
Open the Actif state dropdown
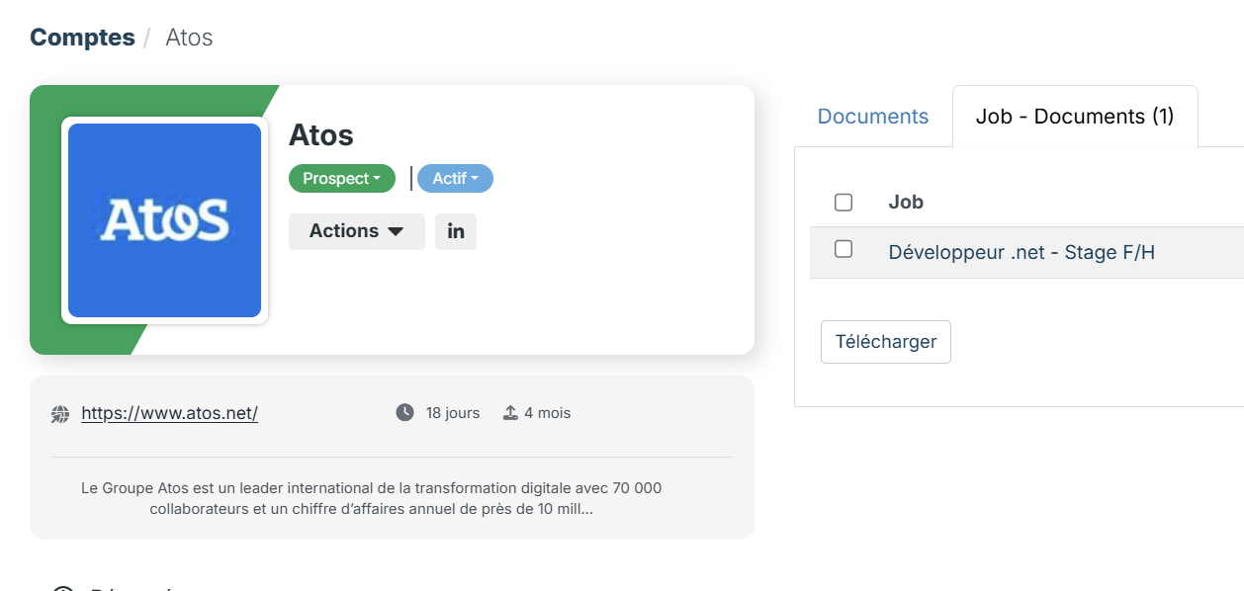pos(455,179)
